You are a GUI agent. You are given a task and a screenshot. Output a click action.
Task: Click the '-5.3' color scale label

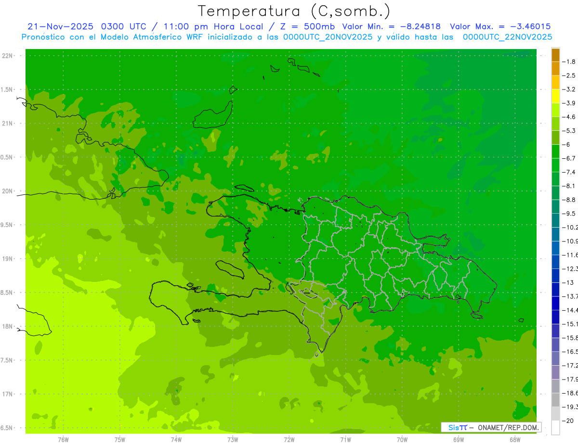point(569,131)
